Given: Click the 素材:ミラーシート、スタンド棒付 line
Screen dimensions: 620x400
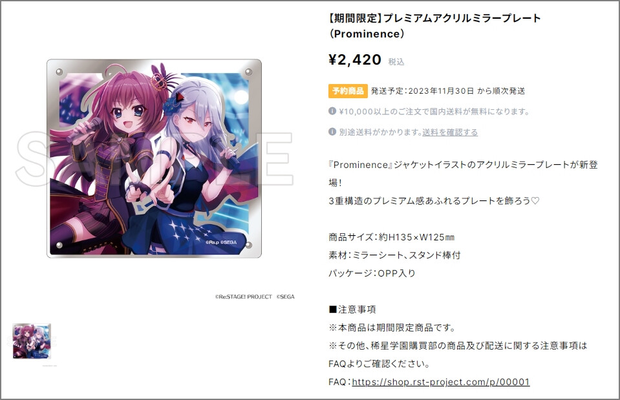Looking at the screenshot, I should point(394,255).
